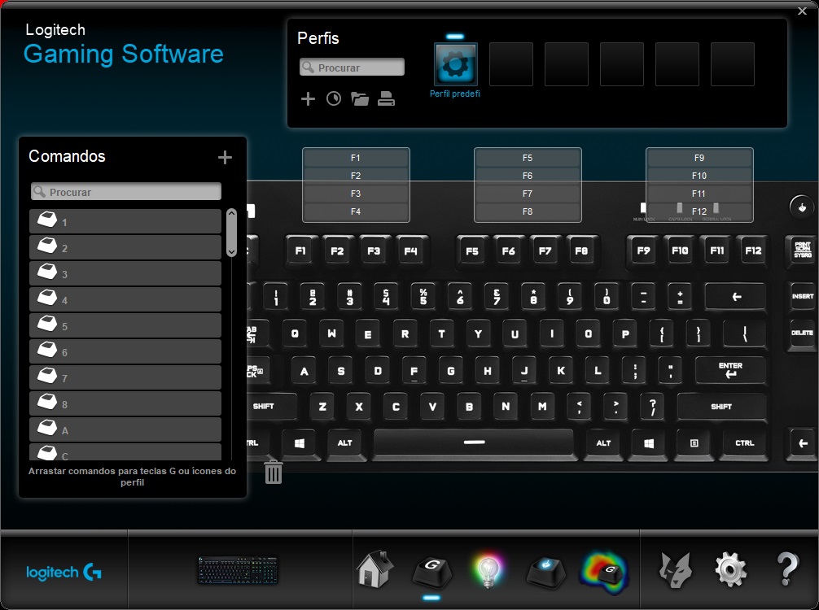Click the F1 key on keyboard image
Image resolution: width=819 pixels, height=610 pixels.
point(300,251)
